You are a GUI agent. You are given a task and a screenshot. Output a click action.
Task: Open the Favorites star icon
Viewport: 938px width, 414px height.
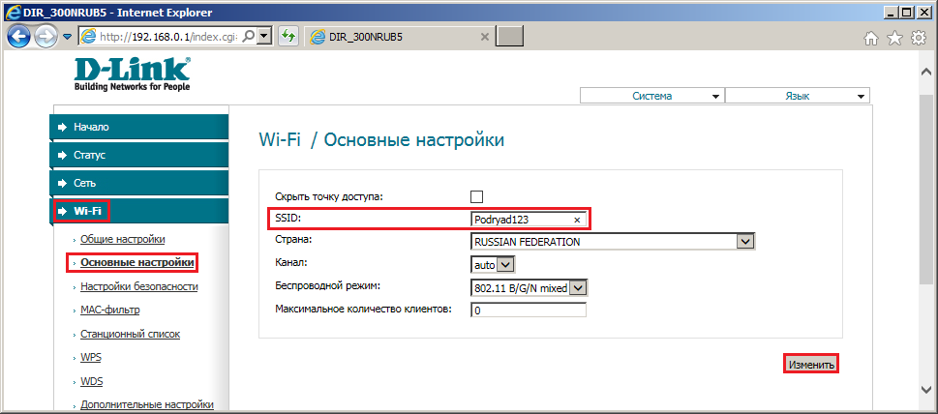click(894, 39)
